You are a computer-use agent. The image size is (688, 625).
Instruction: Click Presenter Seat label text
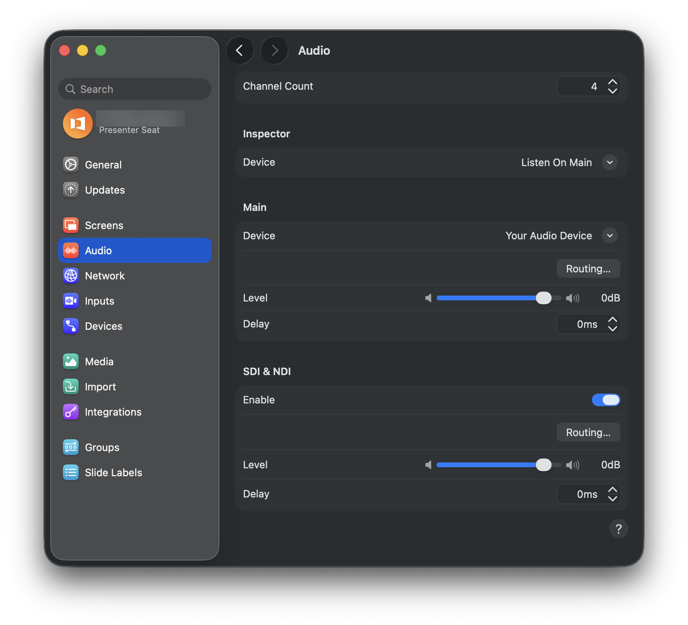point(129,130)
